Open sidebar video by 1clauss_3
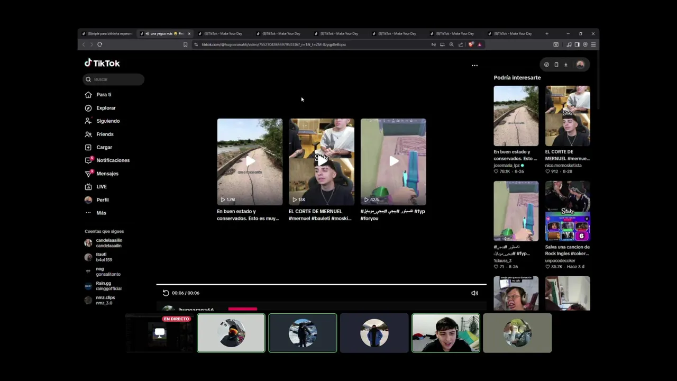 (x=516, y=211)
